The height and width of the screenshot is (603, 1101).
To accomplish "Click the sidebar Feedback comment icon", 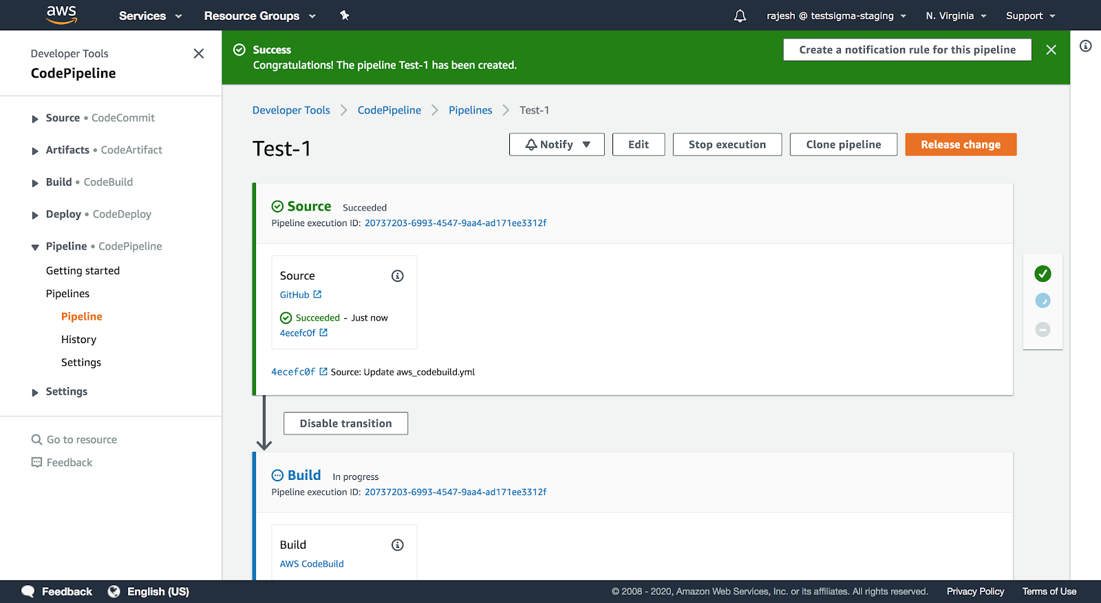I will (x=36, y=462).
